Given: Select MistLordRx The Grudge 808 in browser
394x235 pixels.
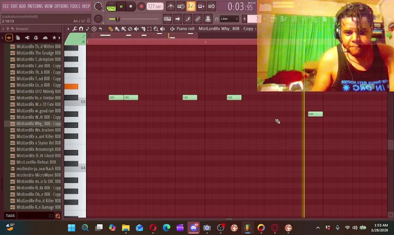Looking at the screenshot, I should click(39, 53).
